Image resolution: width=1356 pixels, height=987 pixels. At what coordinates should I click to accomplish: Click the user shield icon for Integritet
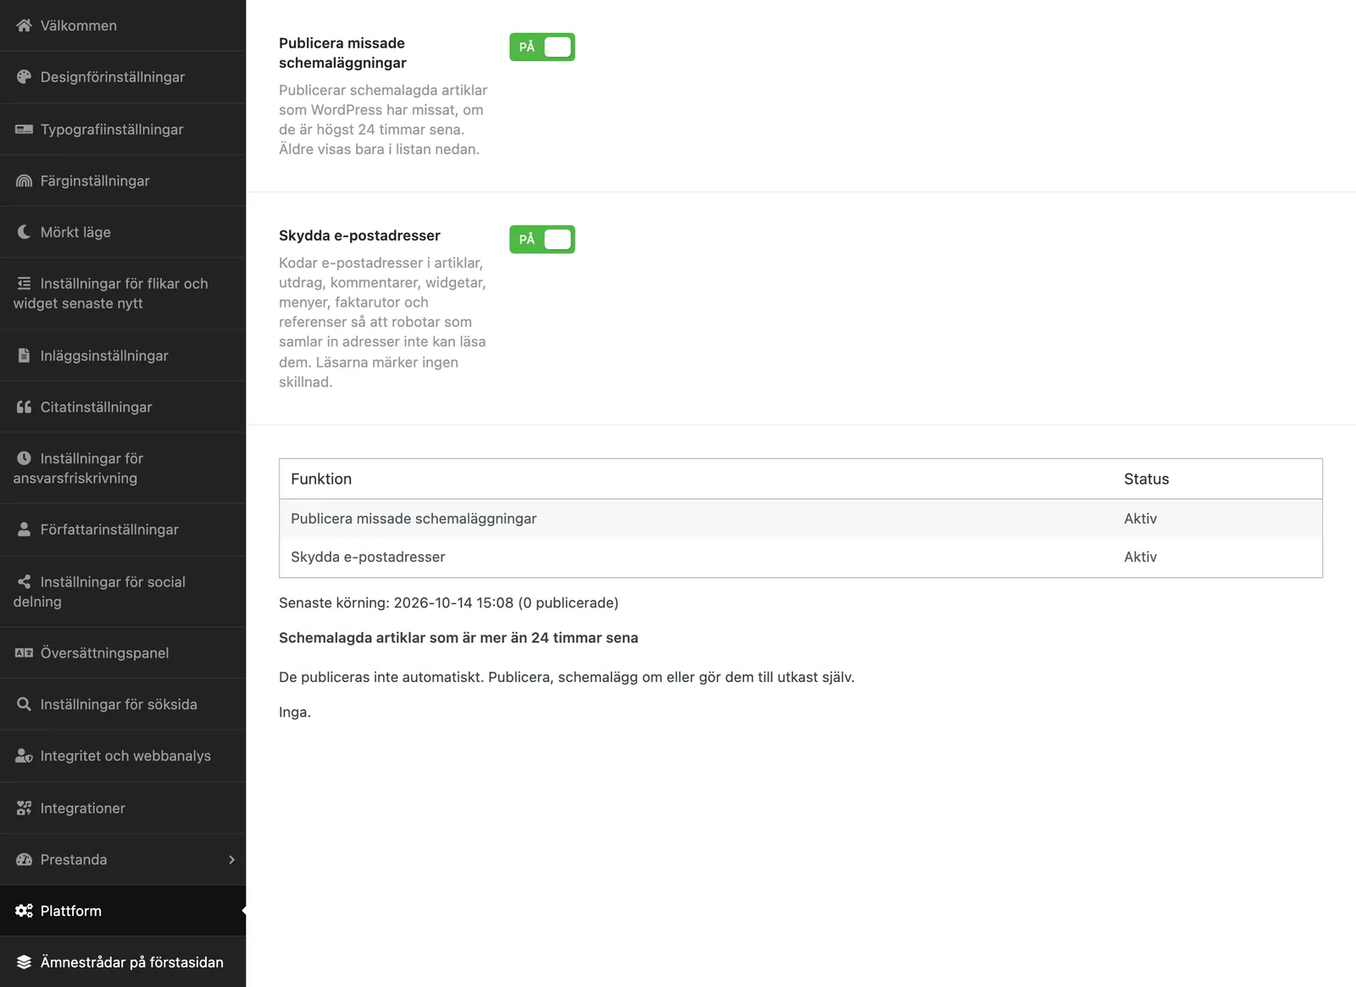coord(24,757)
